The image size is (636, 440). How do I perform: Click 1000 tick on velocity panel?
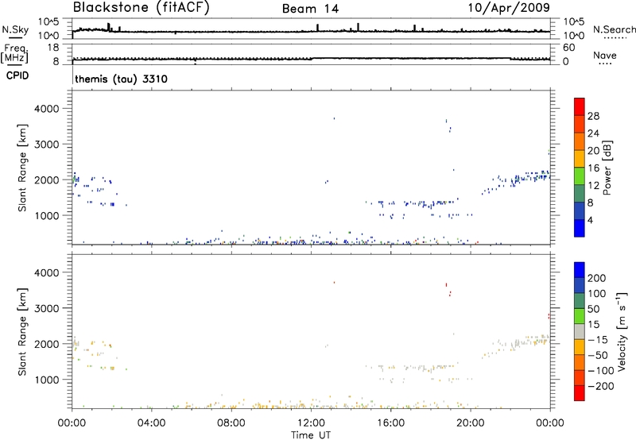click(x=47, y=380)
